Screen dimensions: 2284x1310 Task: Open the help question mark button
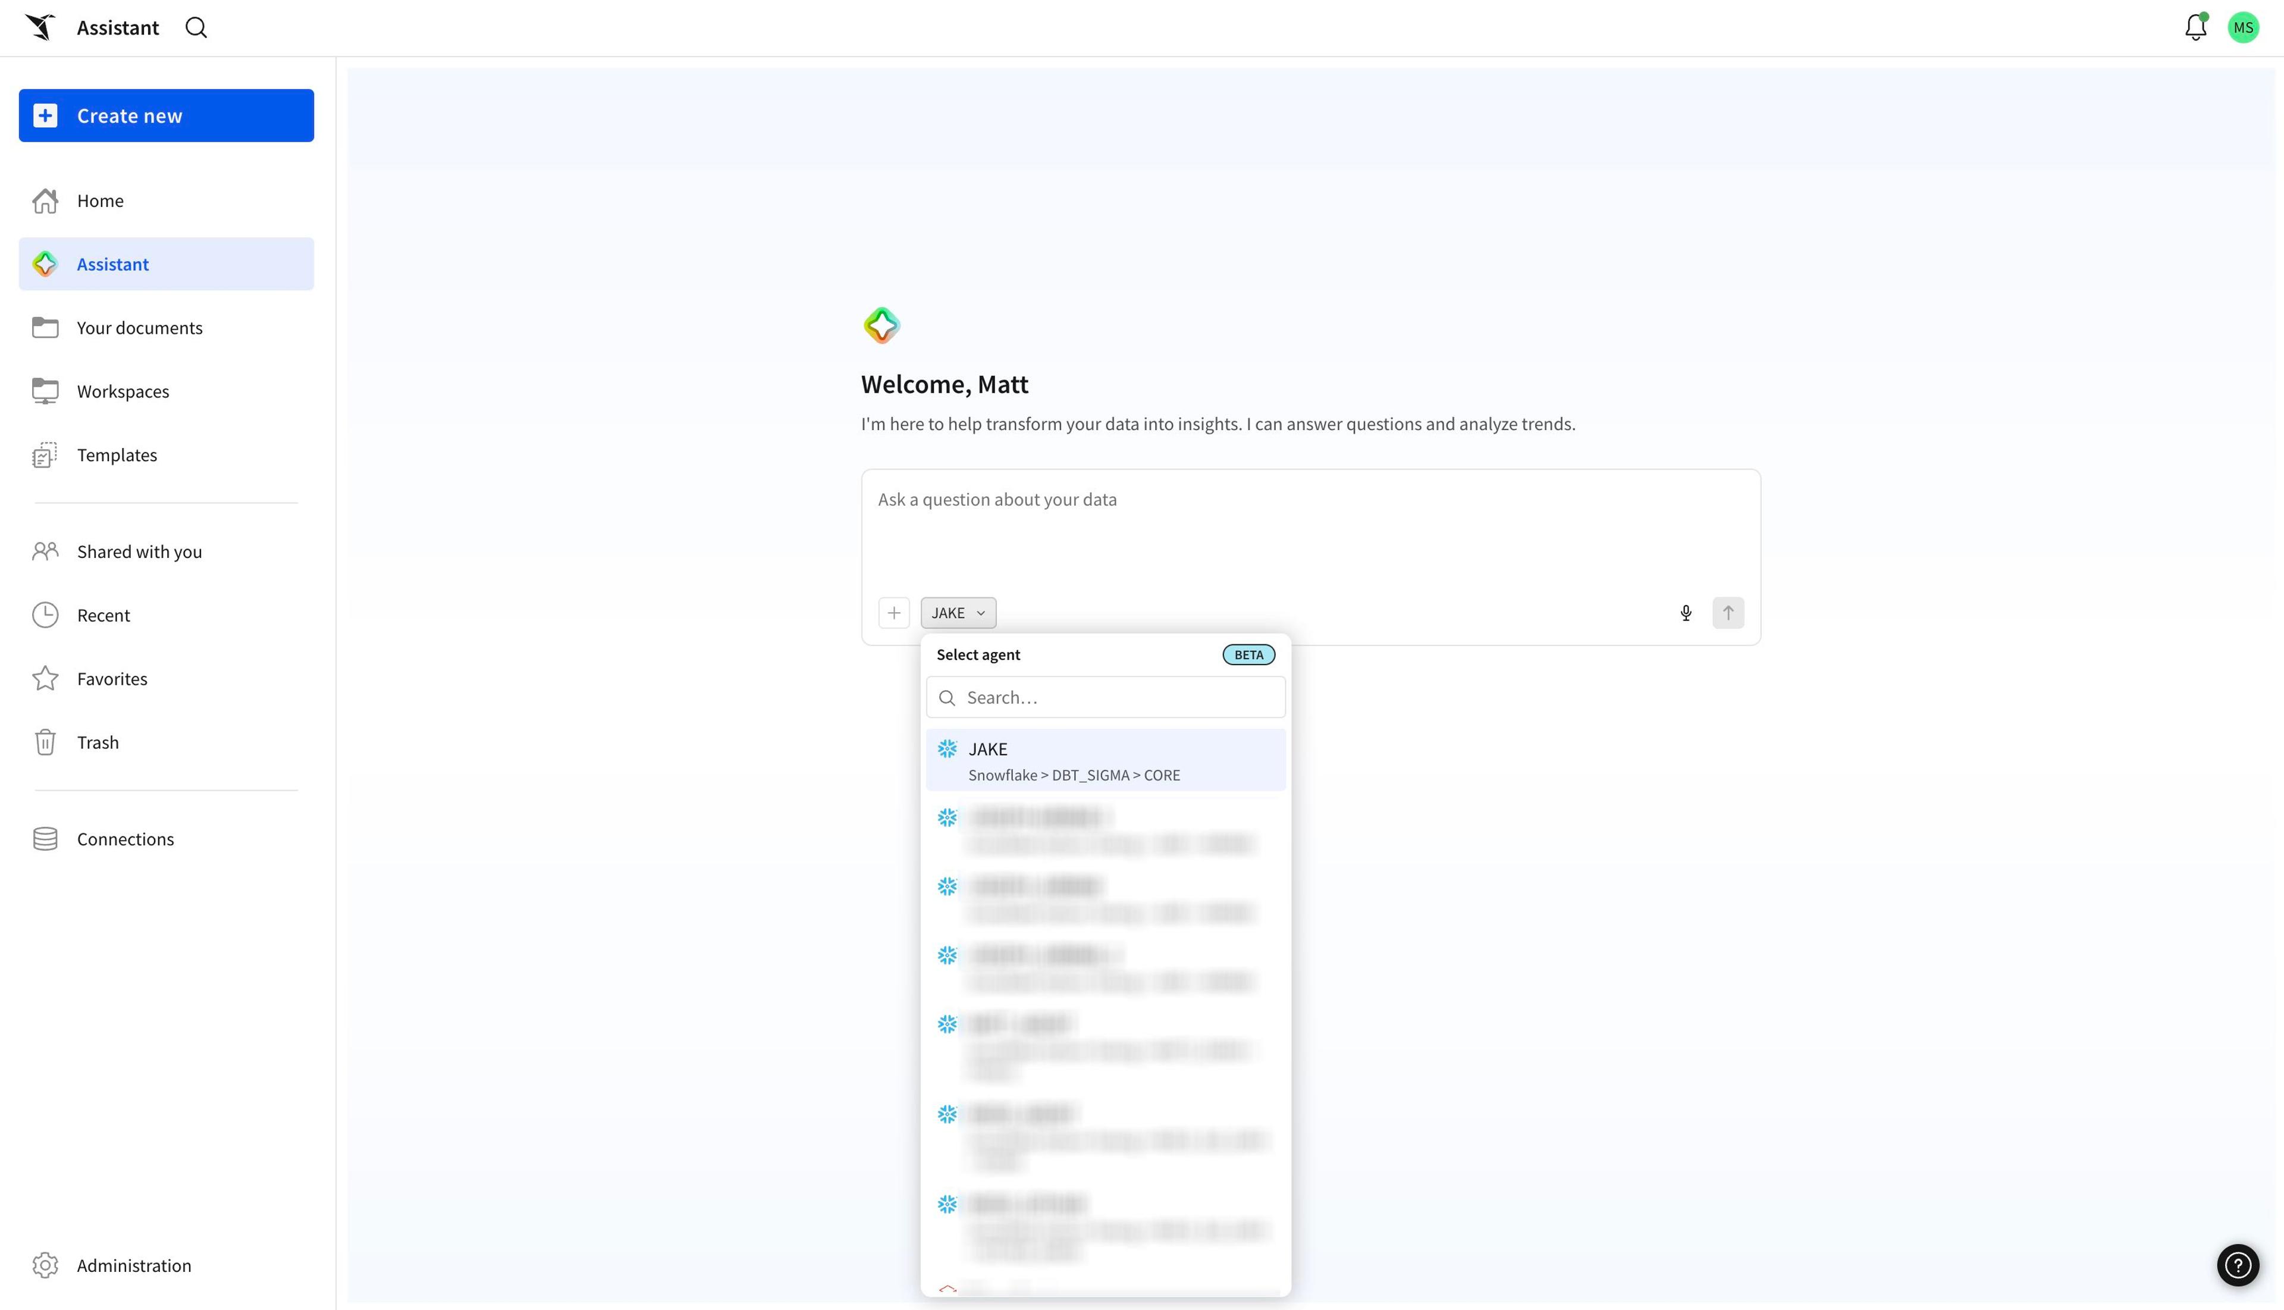(x=2238, y=1266)
